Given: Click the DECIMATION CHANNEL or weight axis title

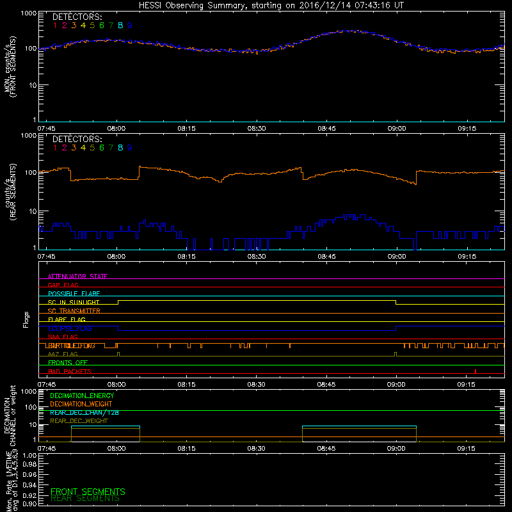Looking at the screenshot, I should pos(10,415).
